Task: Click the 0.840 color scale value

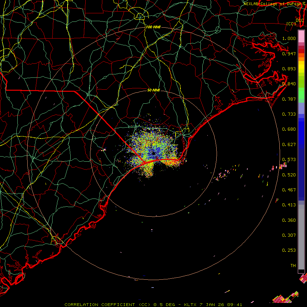Action: (289, 84)
